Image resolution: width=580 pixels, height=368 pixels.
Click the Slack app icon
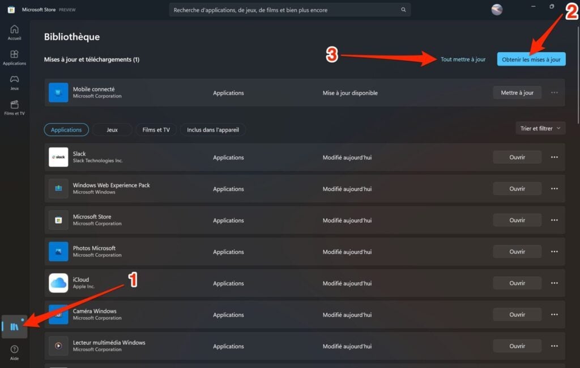pyautogui.click(x=58, y=157)
